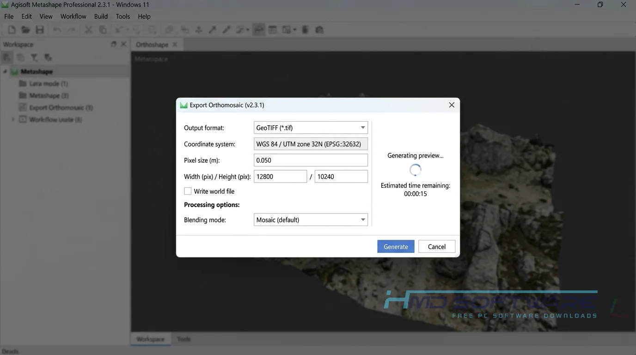The image size is (636, 355).
Task: Click the Cut scissors toolbar icon
Action: (x=88, y=30)
